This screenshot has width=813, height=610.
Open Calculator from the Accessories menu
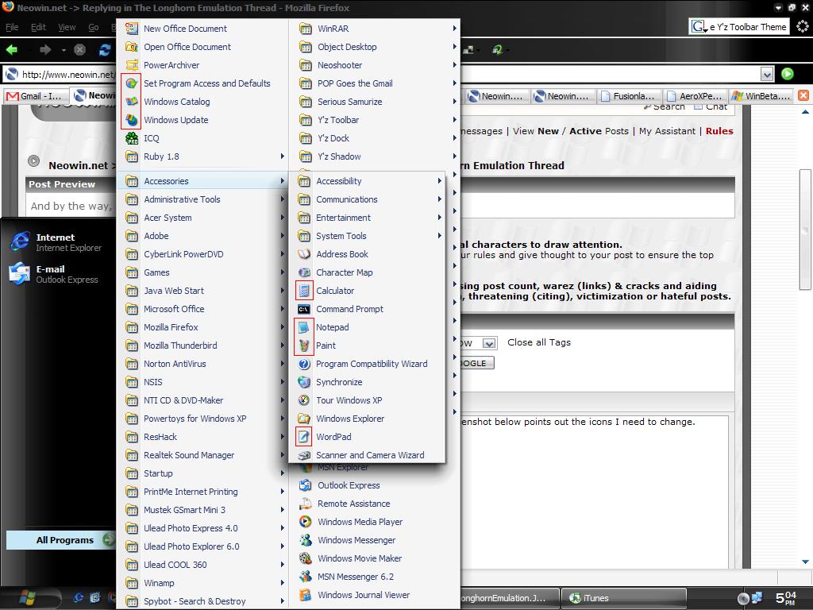(x=335, y=291)
